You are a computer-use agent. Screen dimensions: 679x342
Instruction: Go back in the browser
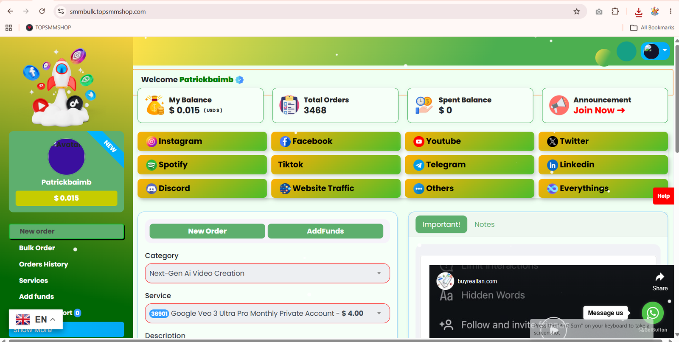pos(10,11)
